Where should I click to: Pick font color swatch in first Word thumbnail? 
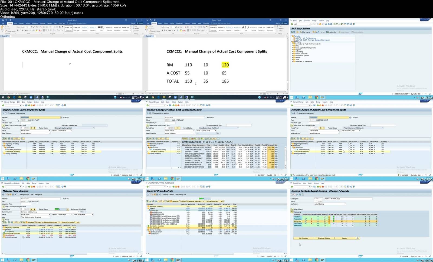pyautogui.click(x=40, y=30)
